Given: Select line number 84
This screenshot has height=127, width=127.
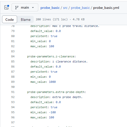Looking at the screenshot, I should pos(13,56).
